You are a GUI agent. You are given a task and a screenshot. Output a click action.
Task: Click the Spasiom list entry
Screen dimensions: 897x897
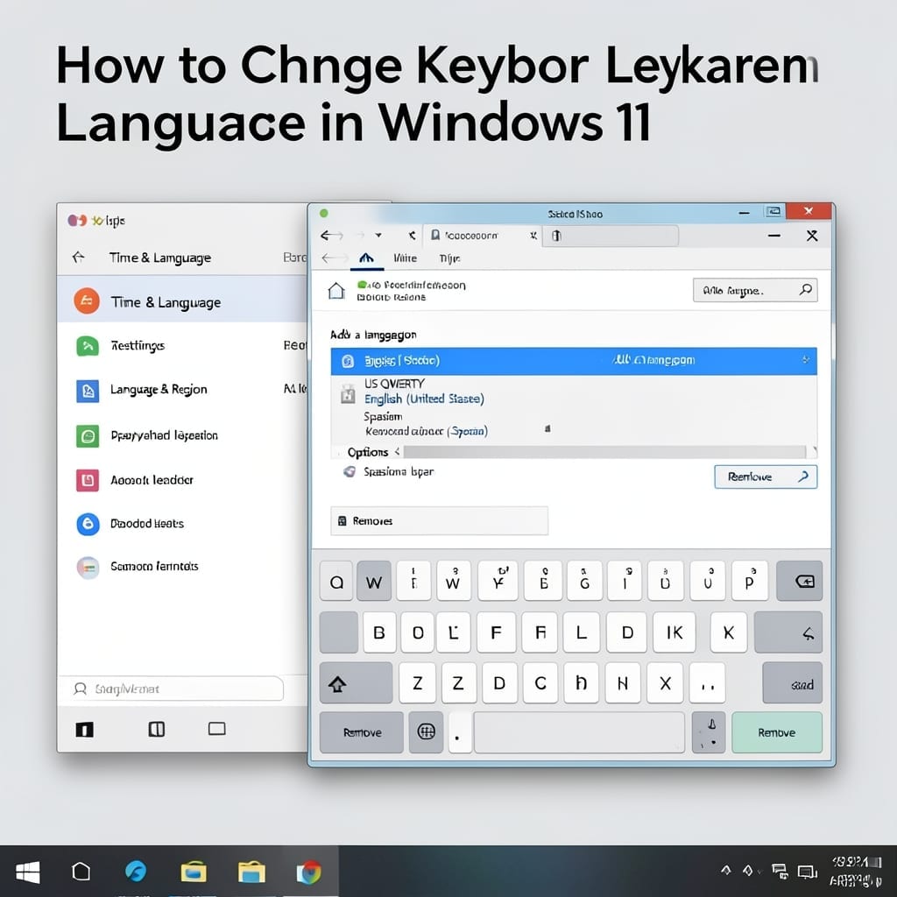pyautogui.click(x=383, y=416)
